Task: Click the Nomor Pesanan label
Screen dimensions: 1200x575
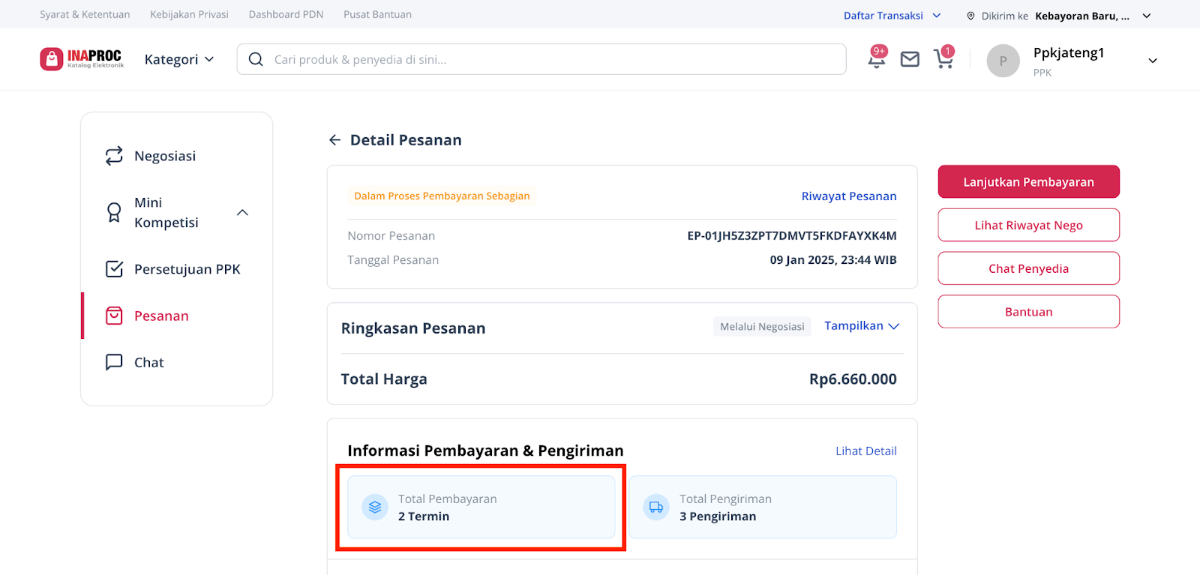Action: (391, 235)
